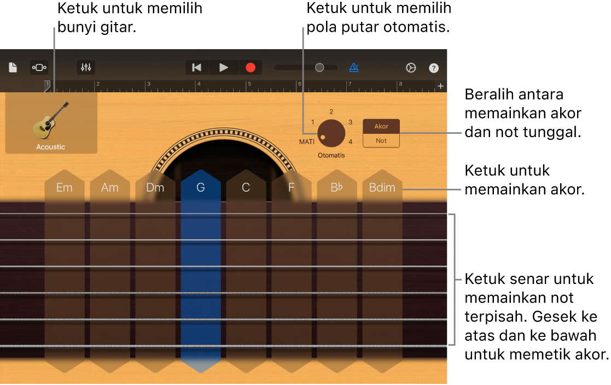Pluck the lowest guitar string
Image resolution: width=611 pixels, height=385 pixels.
pos(219,346)
